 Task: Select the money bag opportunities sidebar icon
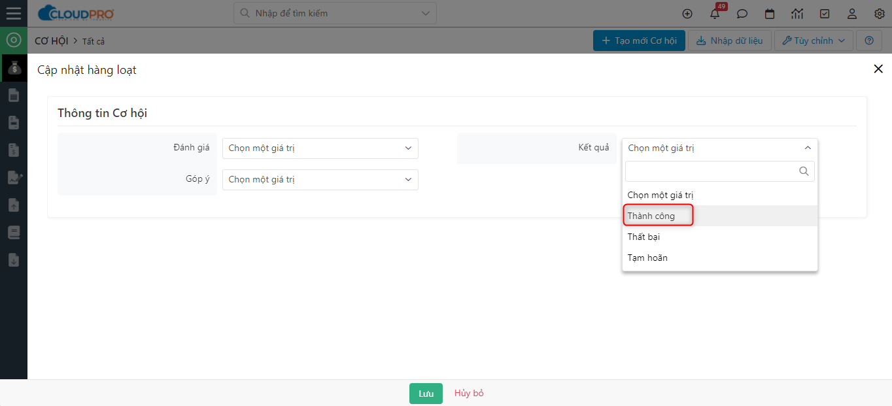(14, 67)
